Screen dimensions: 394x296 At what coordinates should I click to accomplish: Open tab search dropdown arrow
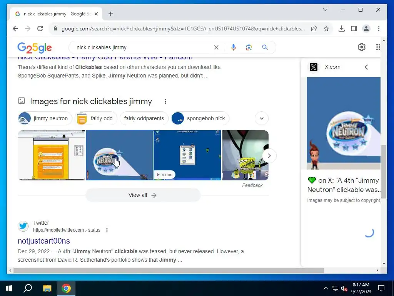[325, 10]
